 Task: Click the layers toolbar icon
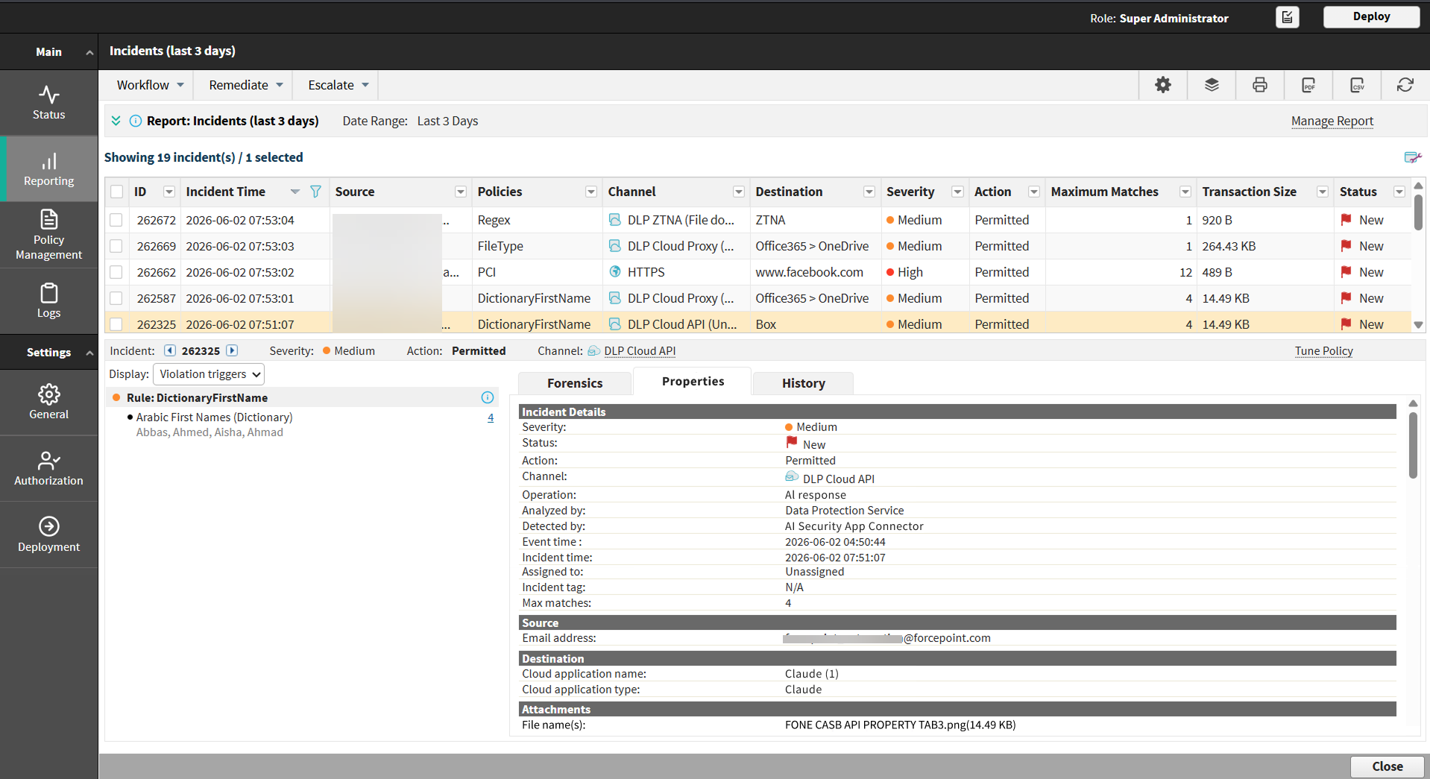(1212, 85)
